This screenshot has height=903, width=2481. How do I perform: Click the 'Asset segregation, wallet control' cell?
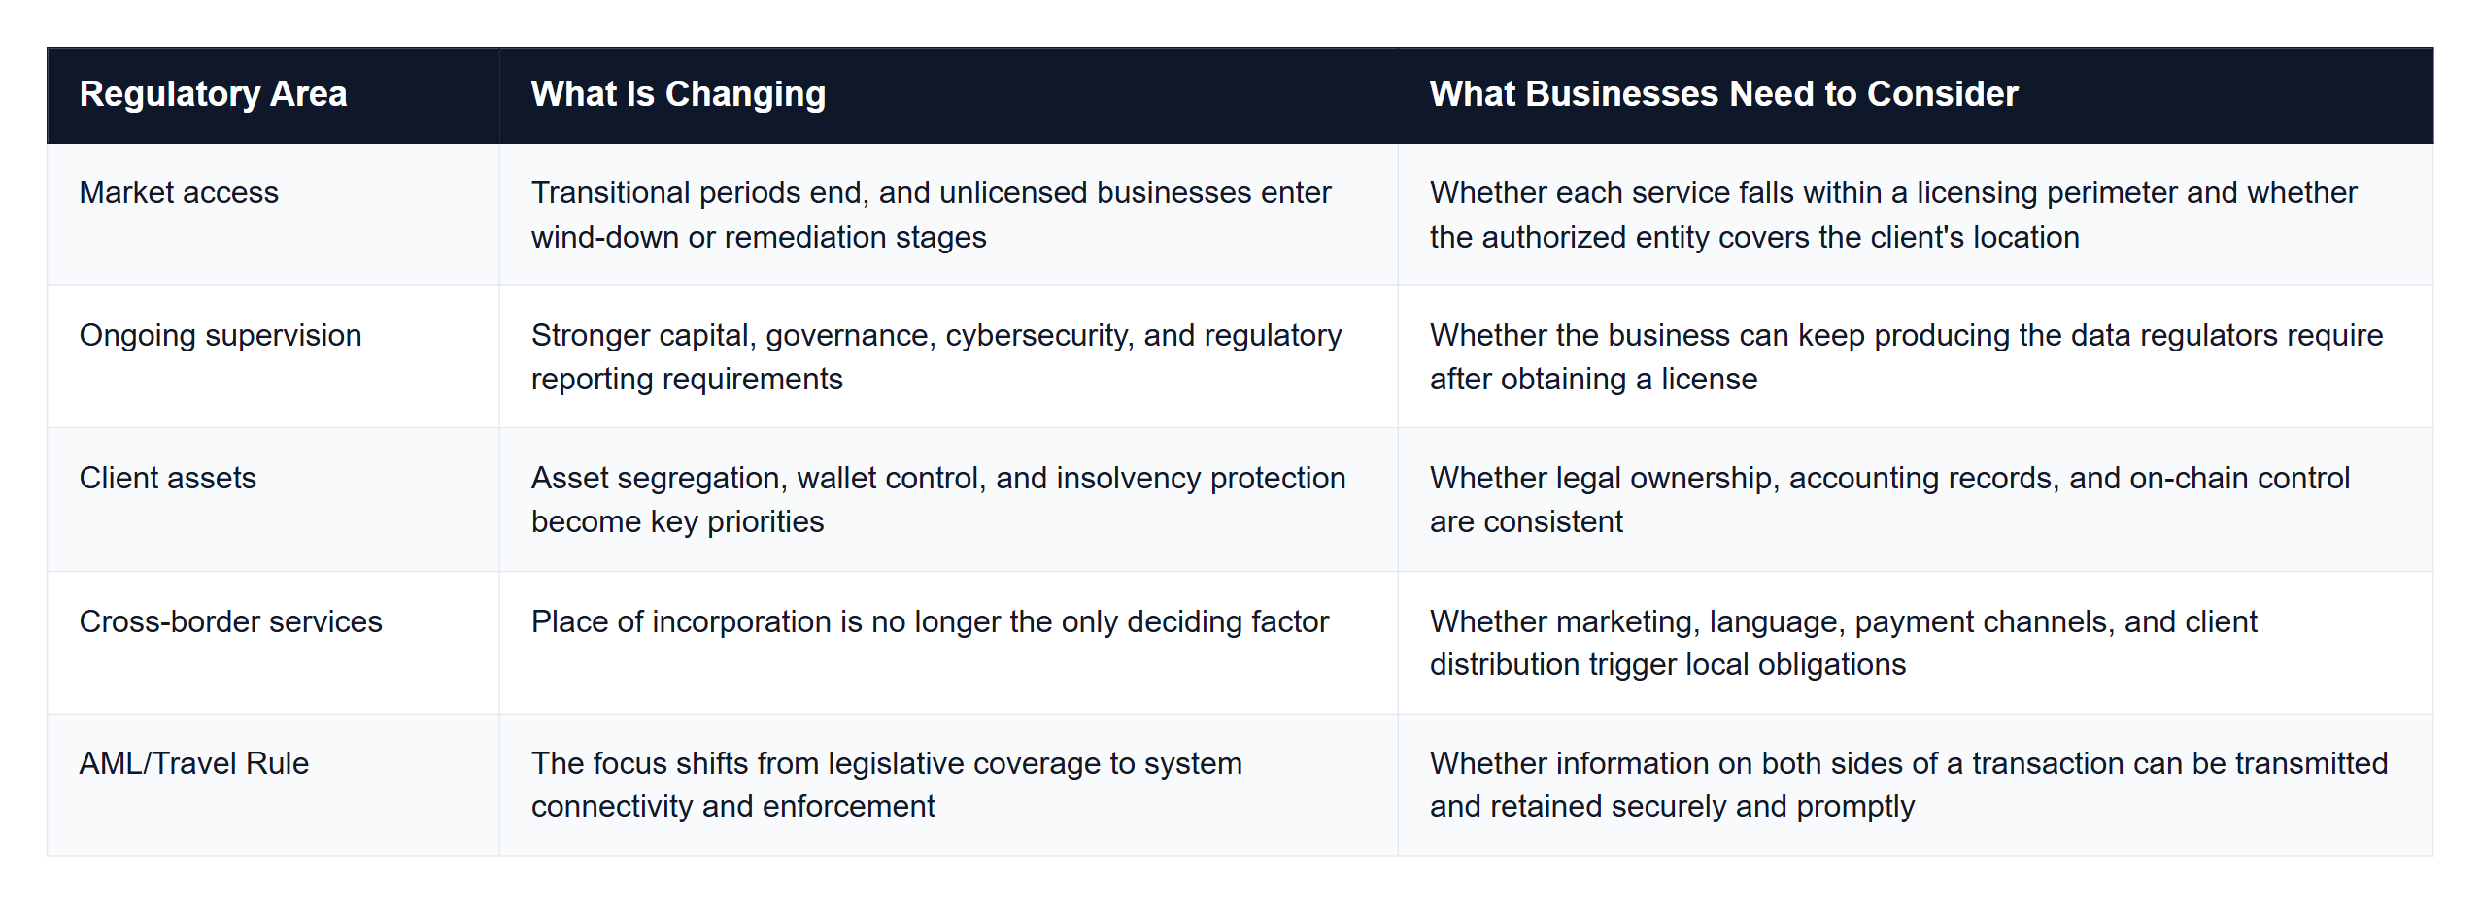point(948,500)
